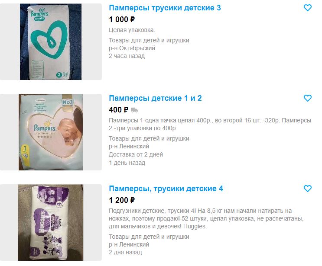Click the delivery truck icon next to 400 ₽
Viewport: 322px width, 266px height.
click(x=134, y=110)
